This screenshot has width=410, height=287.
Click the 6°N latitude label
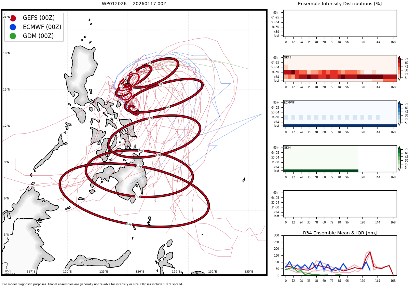pyautogui.click(x=6, y=199)
